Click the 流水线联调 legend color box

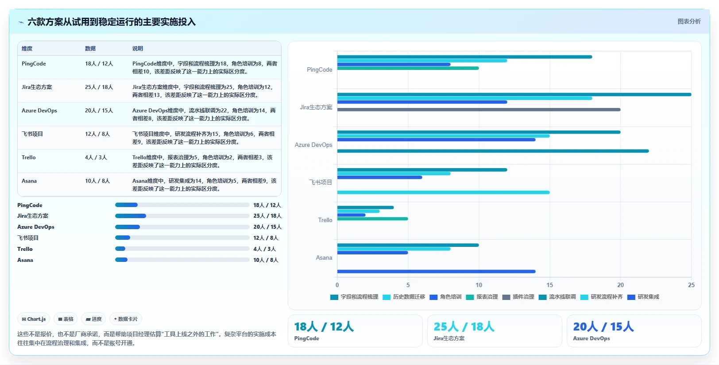pyautogui.click(x=542, y=297)
